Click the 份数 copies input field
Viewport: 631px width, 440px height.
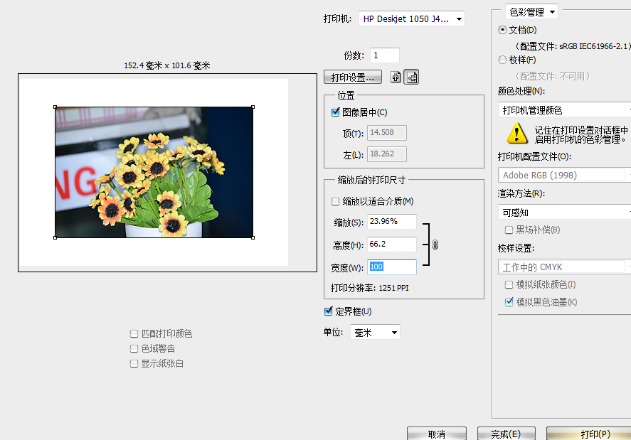[x=385, y=55]
